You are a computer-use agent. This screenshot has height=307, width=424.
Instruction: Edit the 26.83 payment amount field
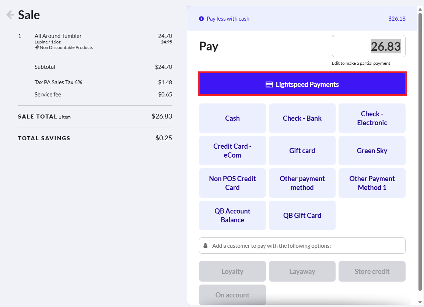coord(369,46)
